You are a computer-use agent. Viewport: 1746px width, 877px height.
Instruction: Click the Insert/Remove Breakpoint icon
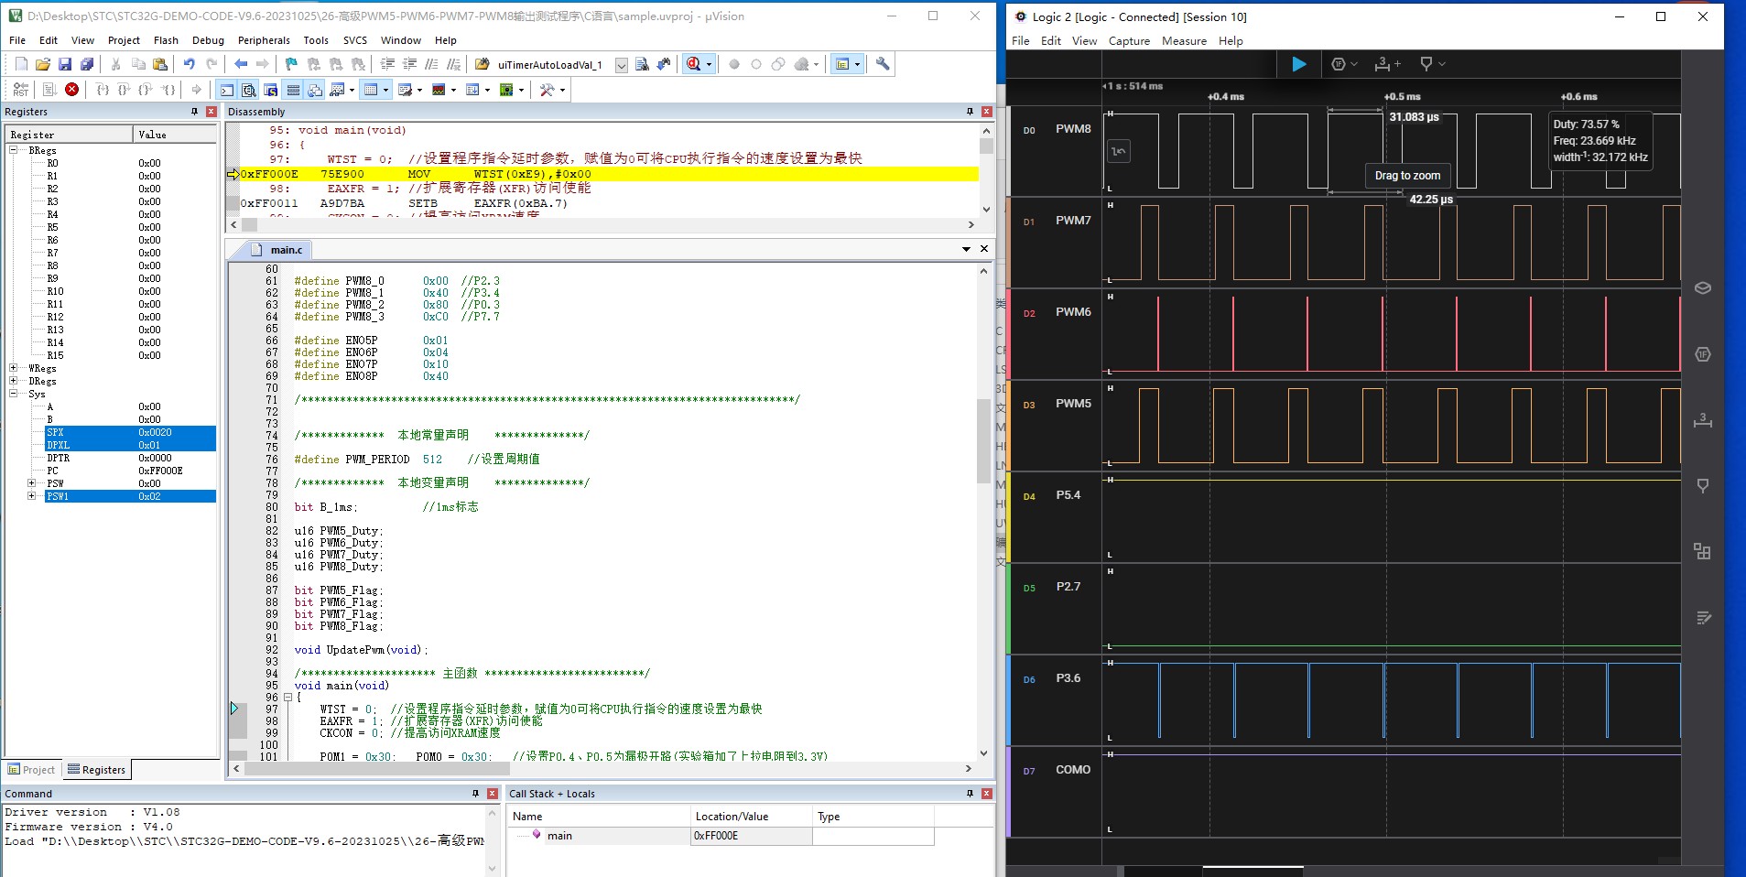(x=734, y=64)
